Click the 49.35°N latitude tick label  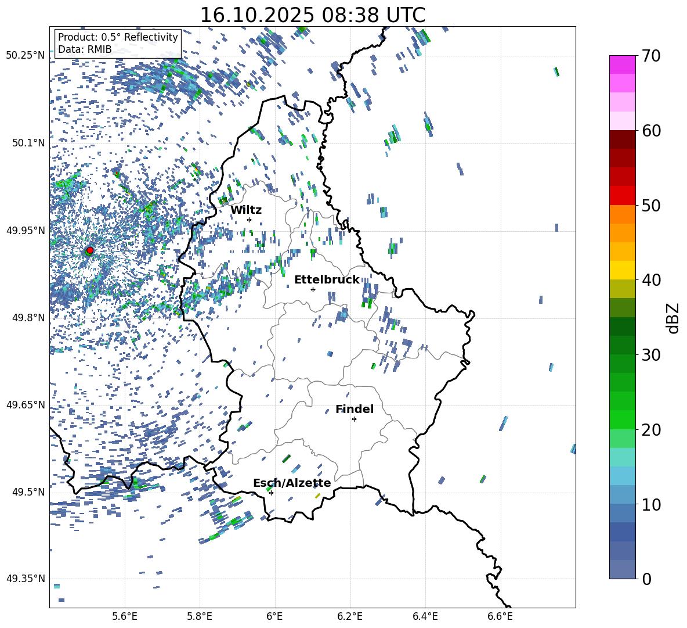25,579
